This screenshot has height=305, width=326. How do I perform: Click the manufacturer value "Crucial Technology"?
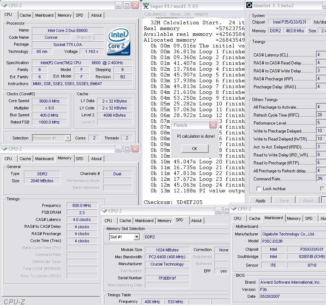pos(167,264)
